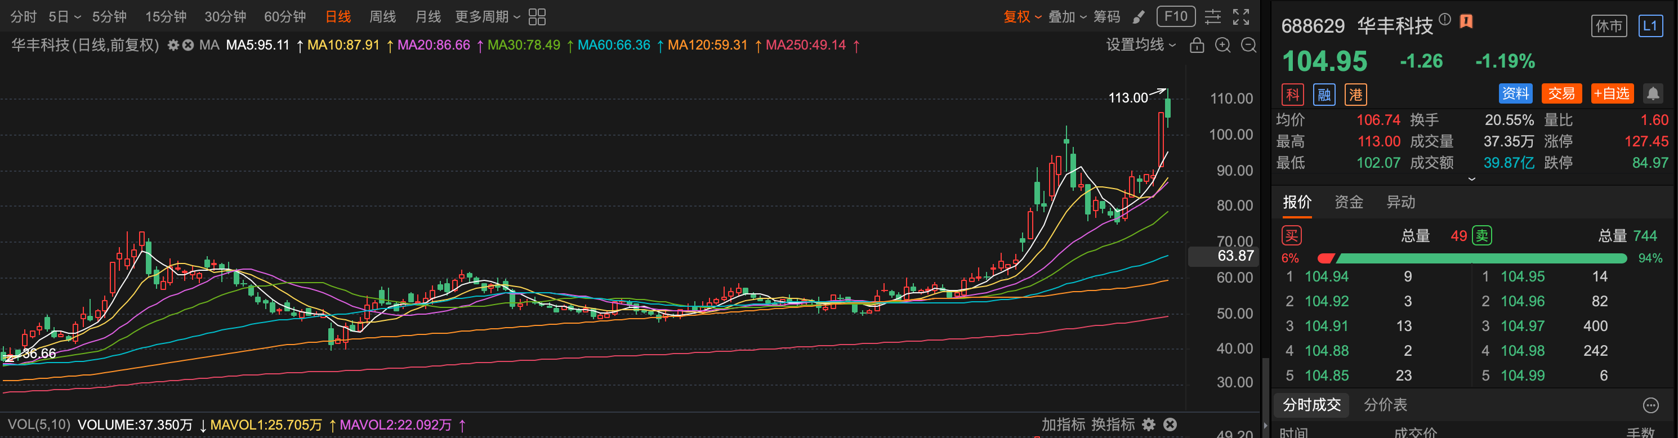Image resolution: width=1678 pixels, height=438 pixels.
Task: Select the 周线 weekly chart
Action: [382, 17]
